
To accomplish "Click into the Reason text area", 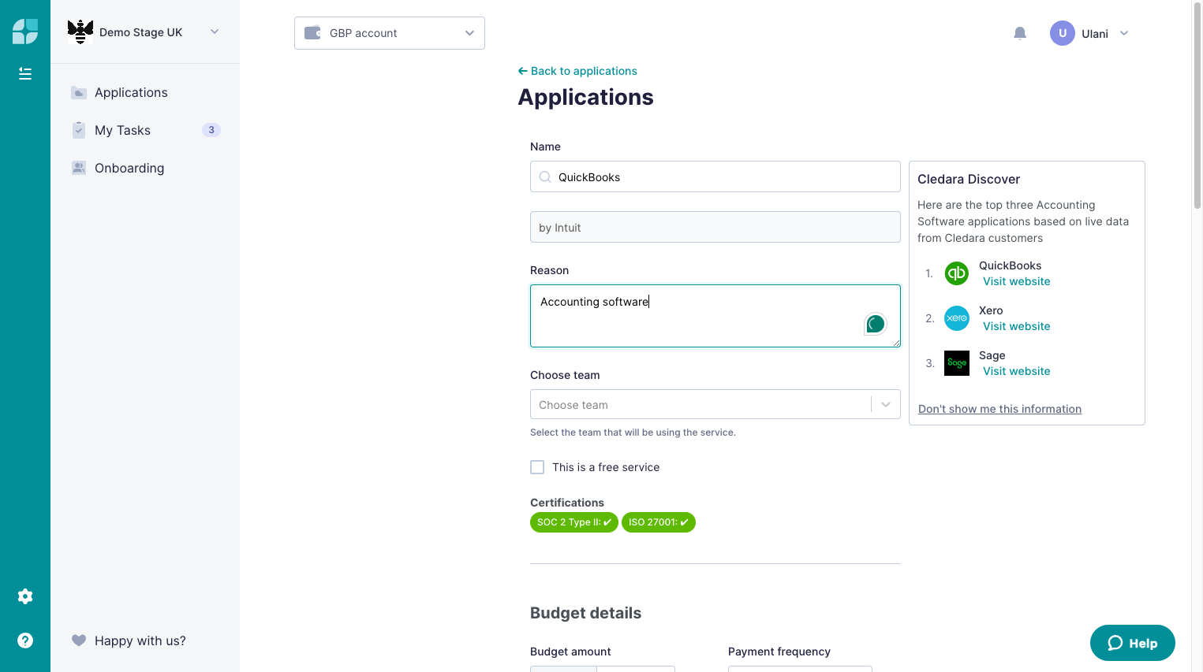I will click(x=715, y=316).
